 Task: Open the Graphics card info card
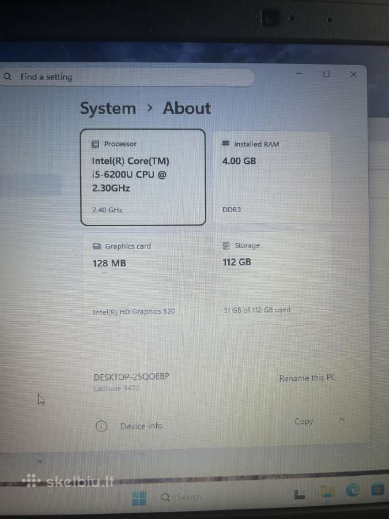click(145, 280)
